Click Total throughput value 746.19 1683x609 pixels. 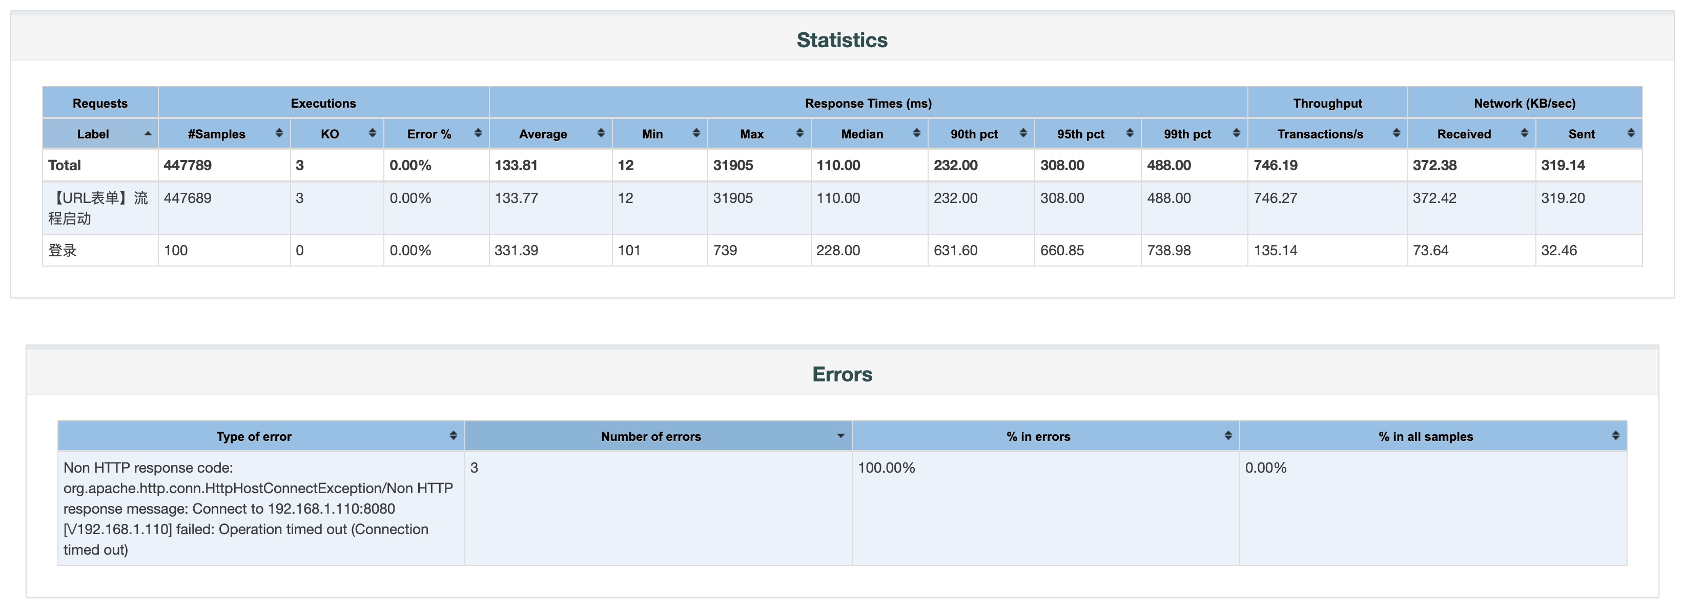coord(1275,165)
